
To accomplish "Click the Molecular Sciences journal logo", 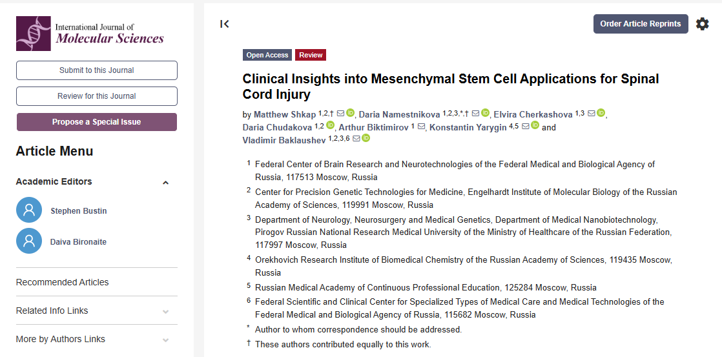I will pyautogui.click(x=90, y=34).
